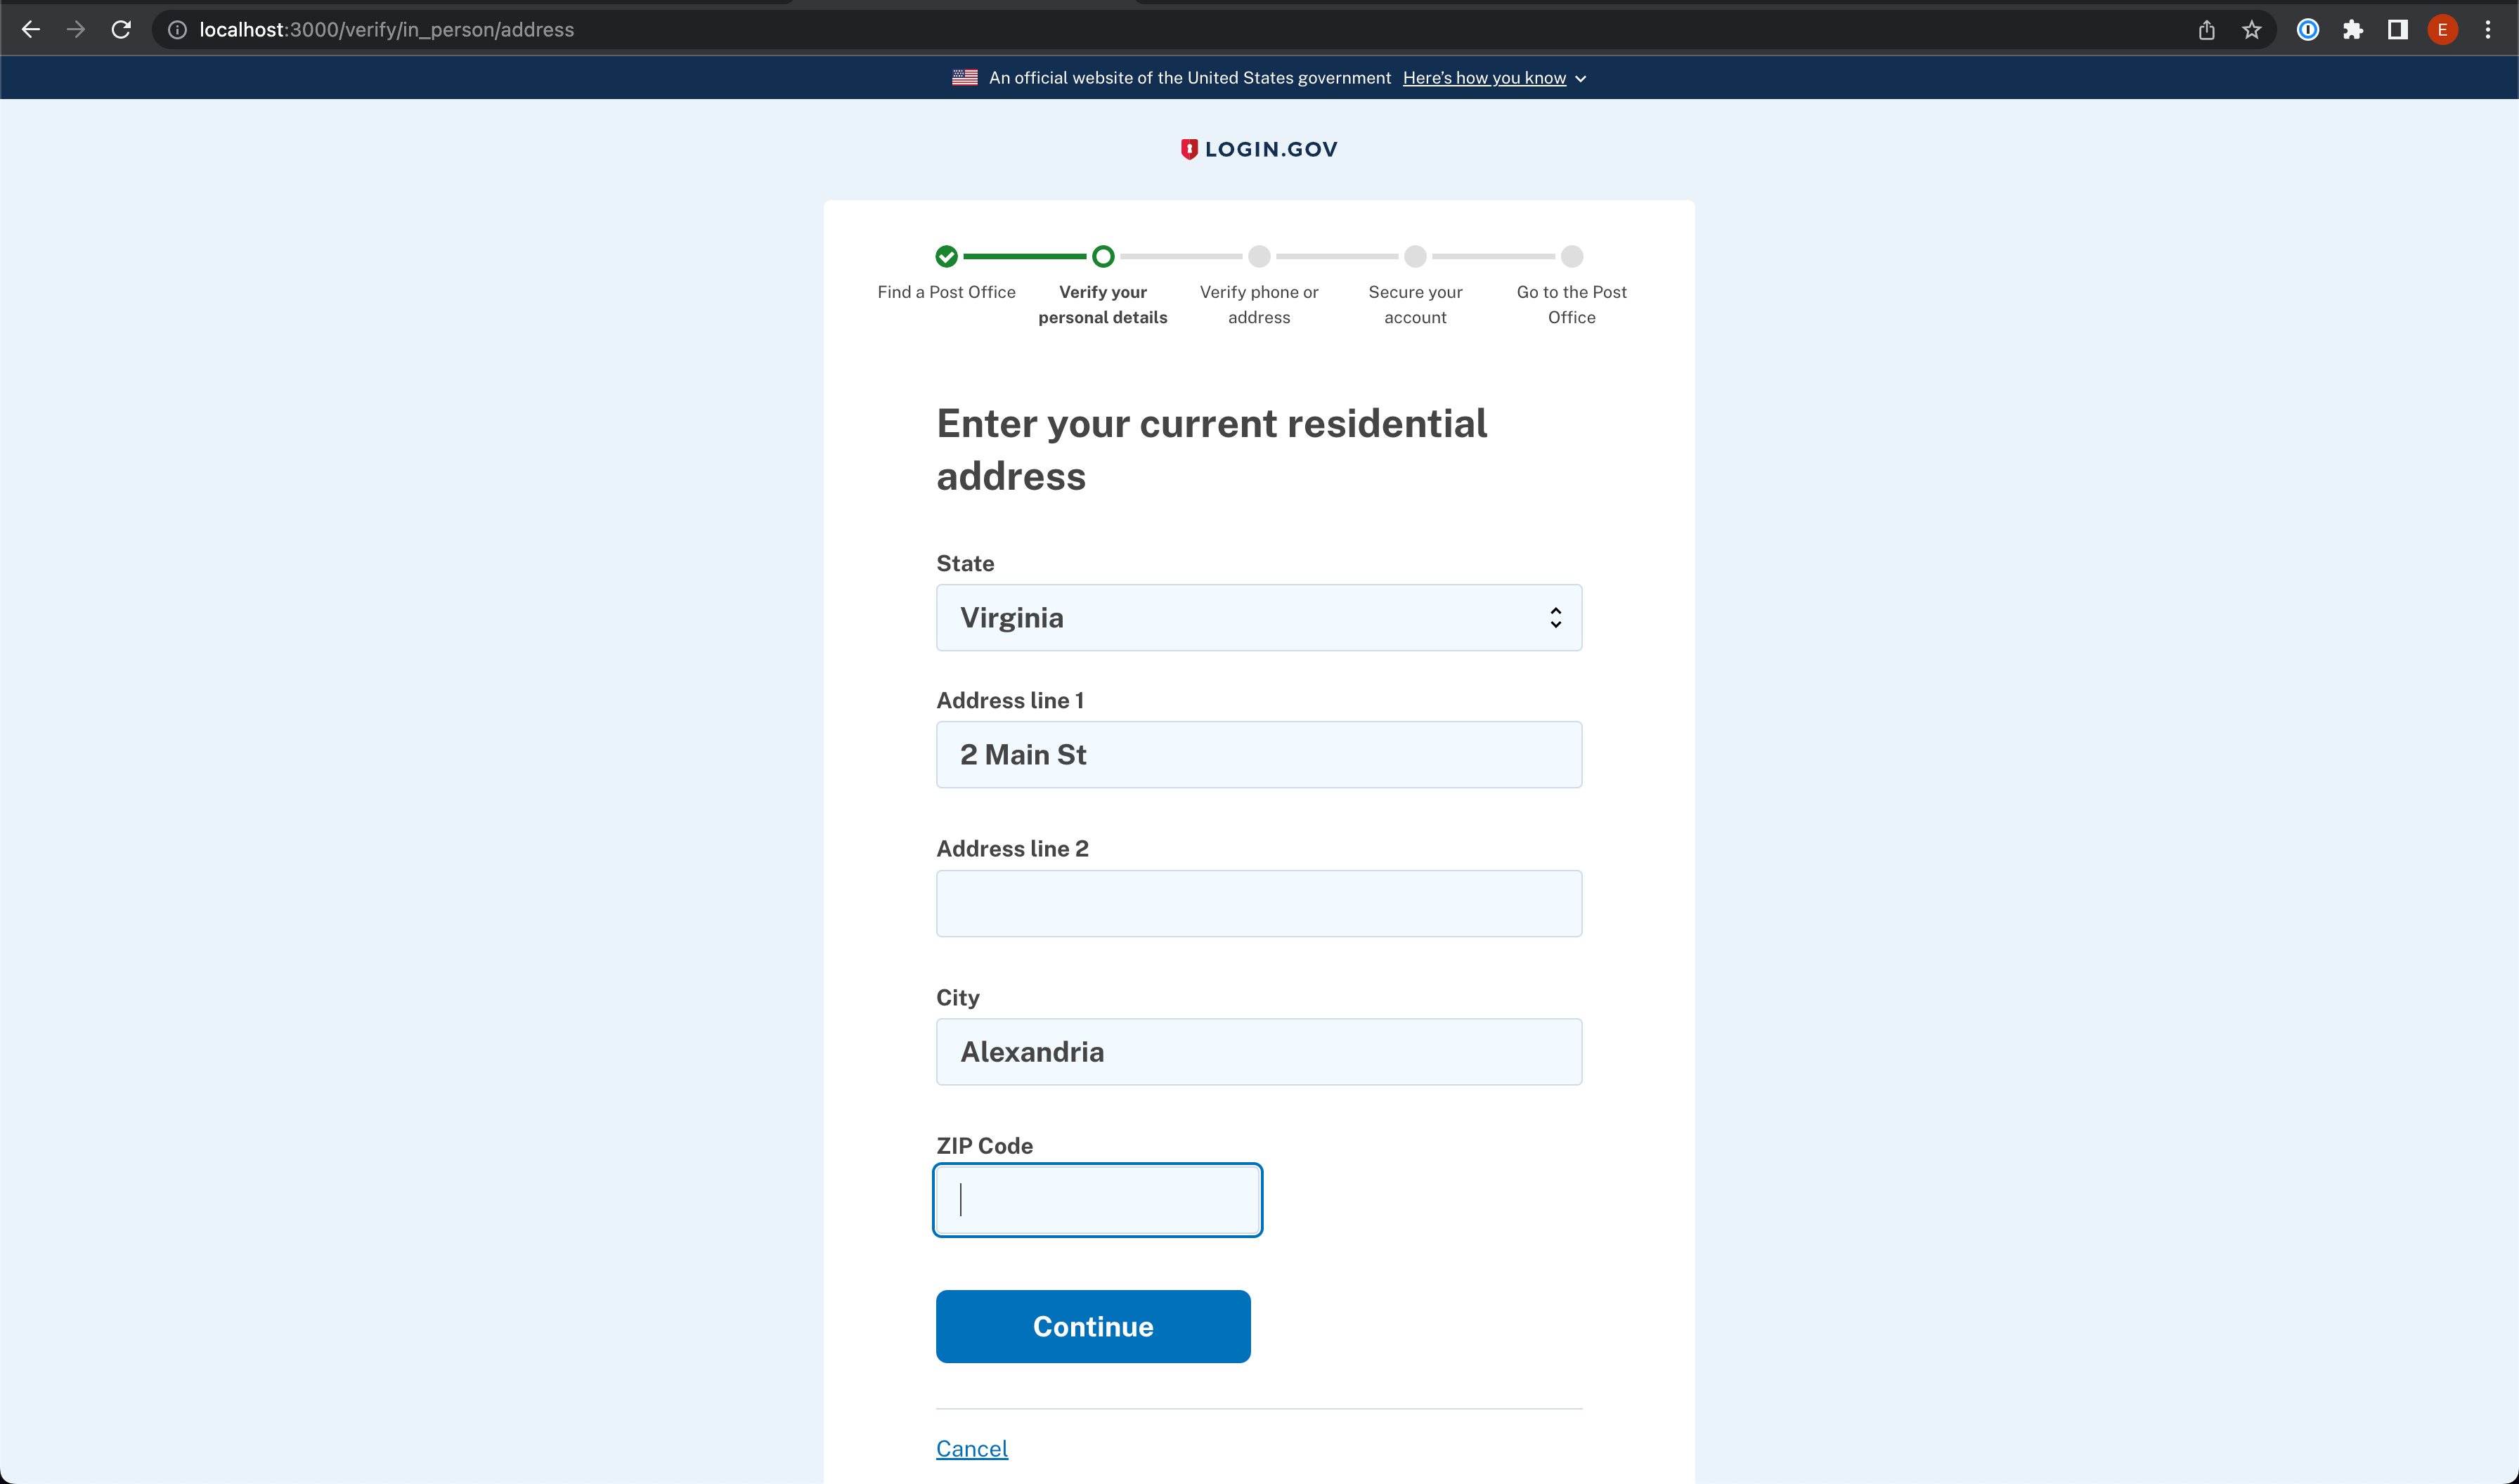Click the site information icon in address bar
Viewport: 2519px width, 1484px height.
(177, 30)
